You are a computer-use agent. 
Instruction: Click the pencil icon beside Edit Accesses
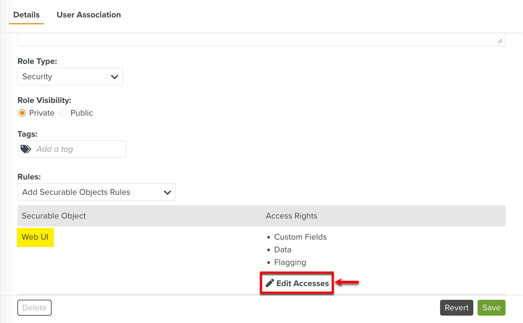(270, 283)
